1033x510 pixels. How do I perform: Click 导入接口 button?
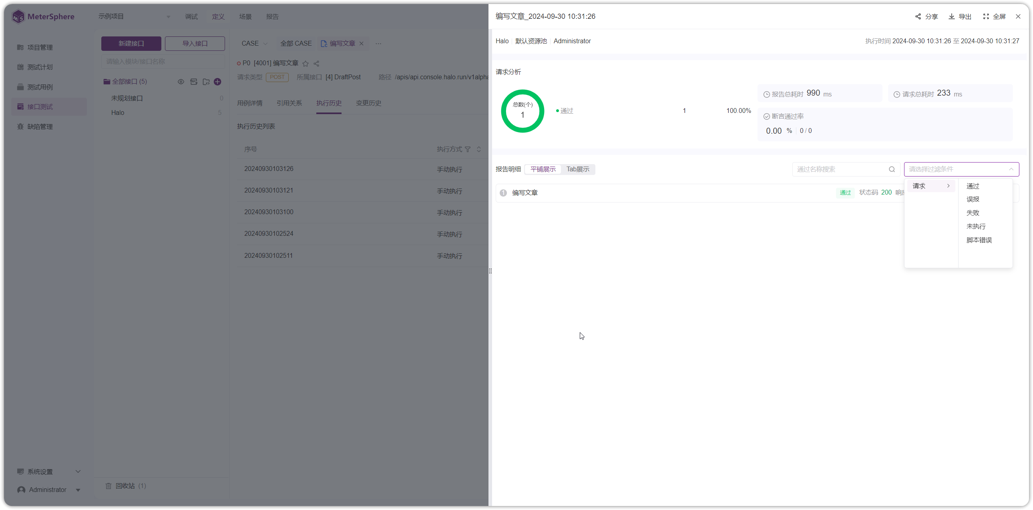click(x=195, y=44)
